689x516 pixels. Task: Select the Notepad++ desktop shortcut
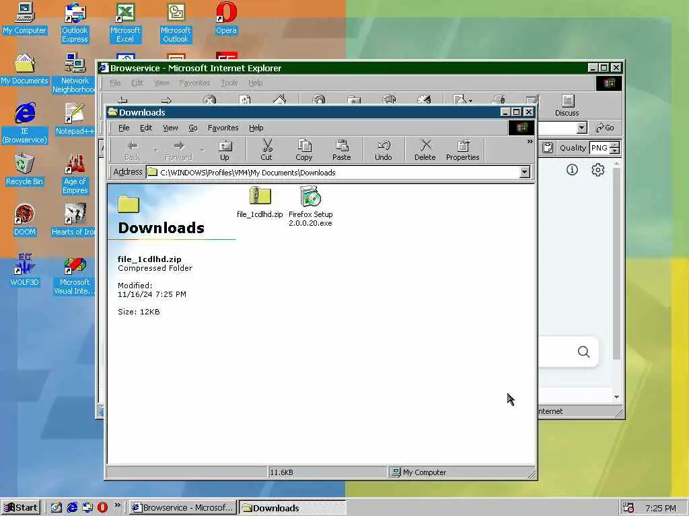[75, 120]
